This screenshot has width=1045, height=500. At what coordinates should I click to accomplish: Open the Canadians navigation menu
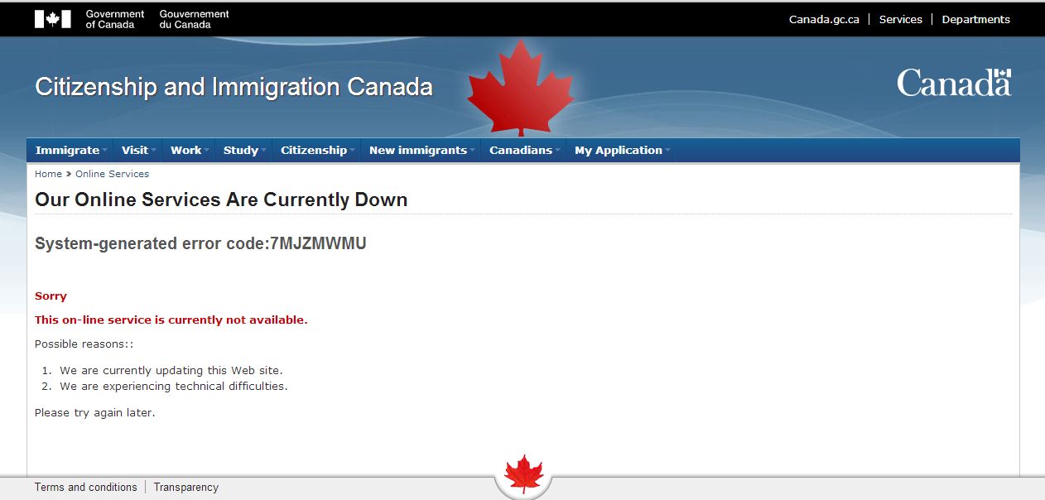pos(523,150)
